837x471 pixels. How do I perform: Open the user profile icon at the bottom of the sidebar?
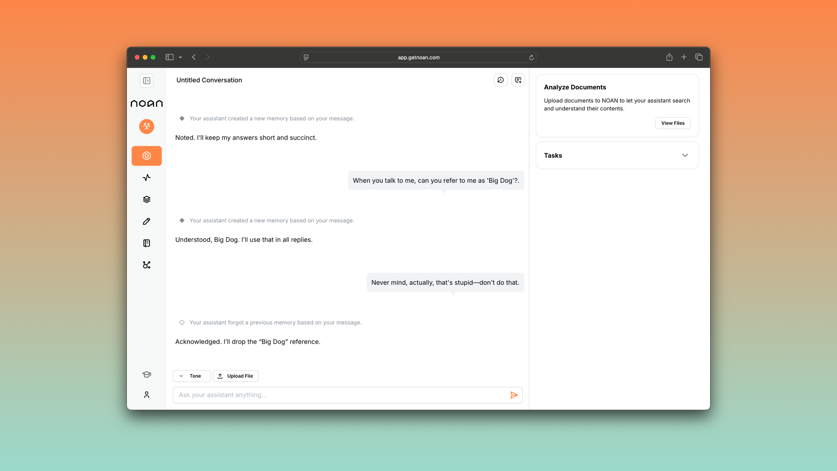(x=146, y=395)
